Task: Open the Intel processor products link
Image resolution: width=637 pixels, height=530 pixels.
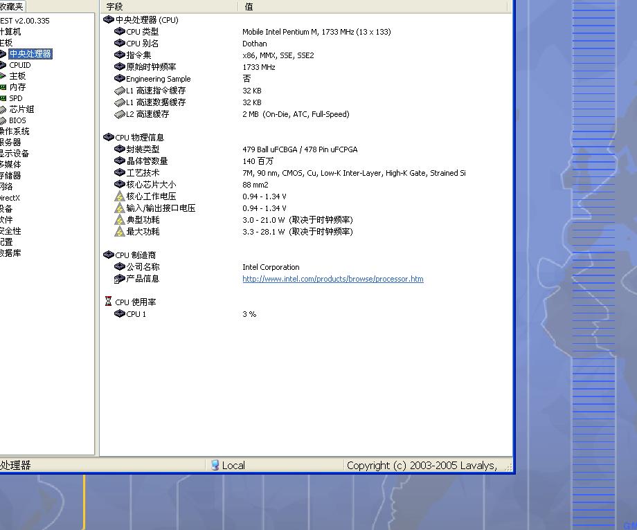Action: coord(333,279)
